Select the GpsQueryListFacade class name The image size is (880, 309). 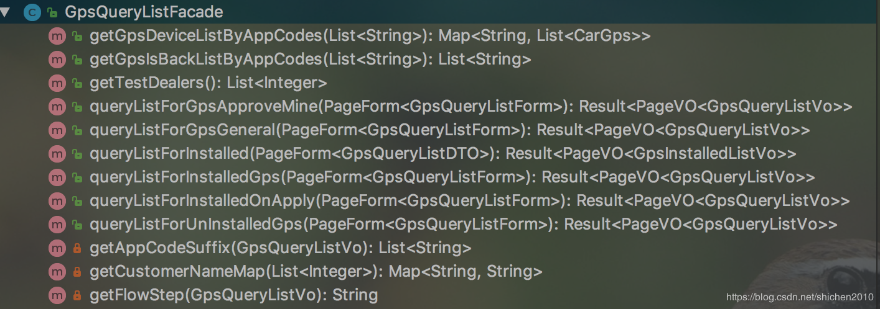click(144, 12)
